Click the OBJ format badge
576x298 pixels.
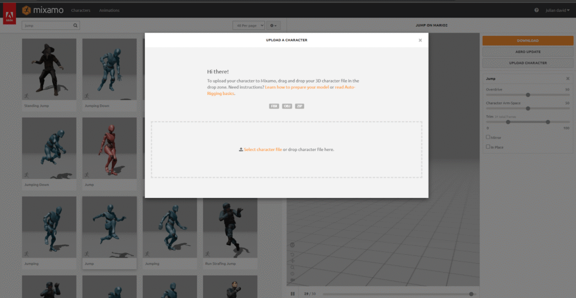pos(287,106)
